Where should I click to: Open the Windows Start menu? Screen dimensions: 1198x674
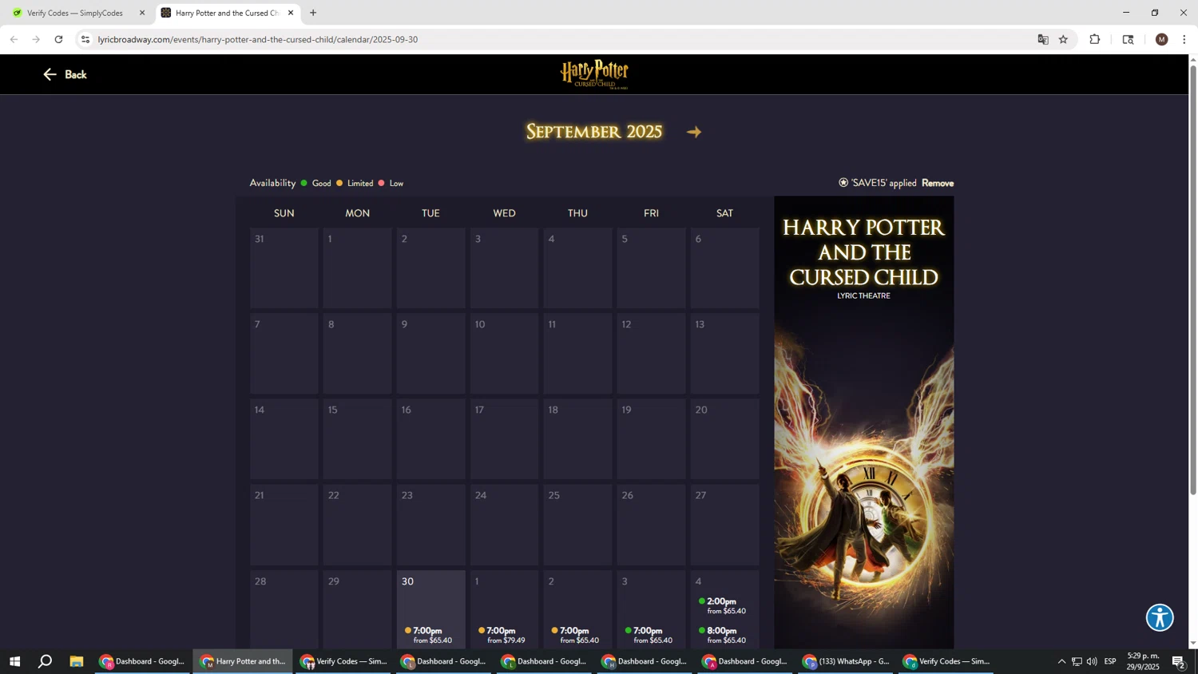point(14,661)
